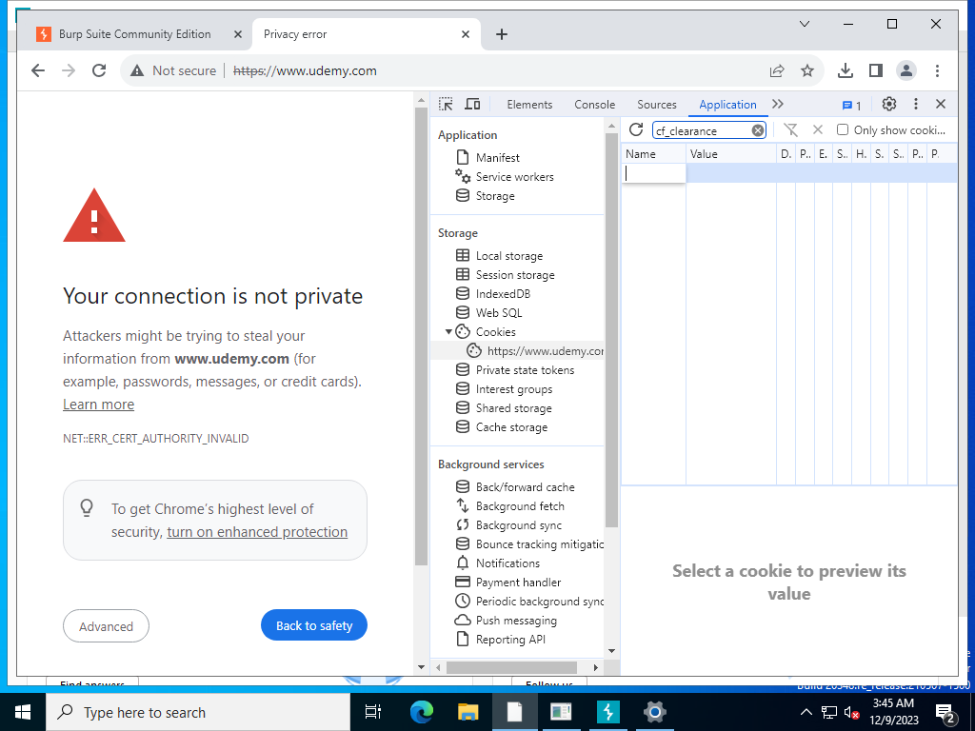The width and height of the screenshot is (975, 731).
Task: Select the Application tab
Action: (x=727, y=105)
